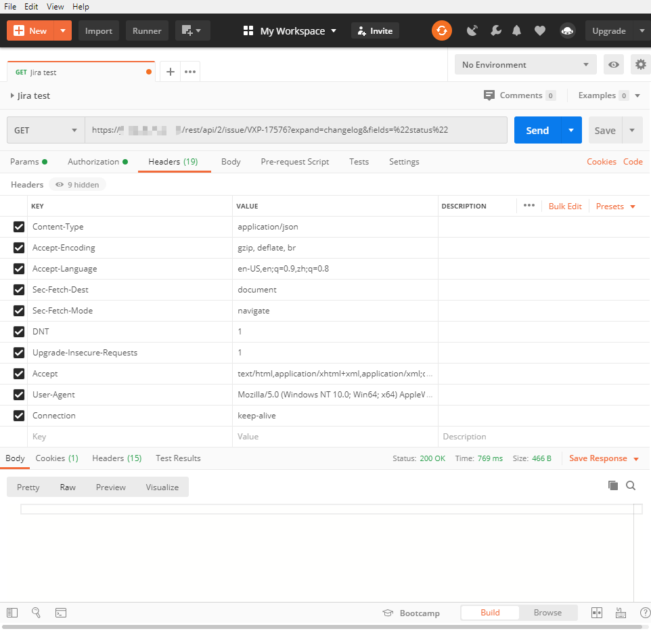Open the satellite capture requests icon

(472, 30)
